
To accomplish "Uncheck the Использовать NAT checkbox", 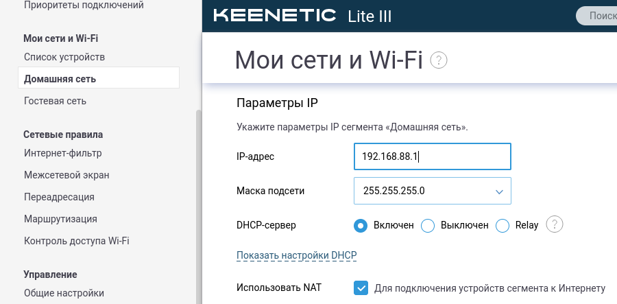I will coord(361,288).
